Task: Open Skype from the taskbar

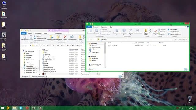Action: pos(21,108)
